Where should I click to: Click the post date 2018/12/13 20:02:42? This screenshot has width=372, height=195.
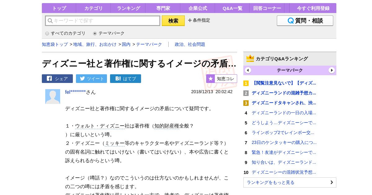(212, 92)
